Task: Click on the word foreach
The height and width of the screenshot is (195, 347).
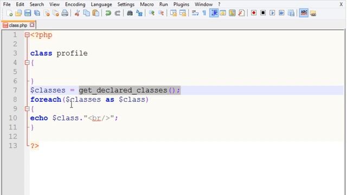Action: (46, 100)
